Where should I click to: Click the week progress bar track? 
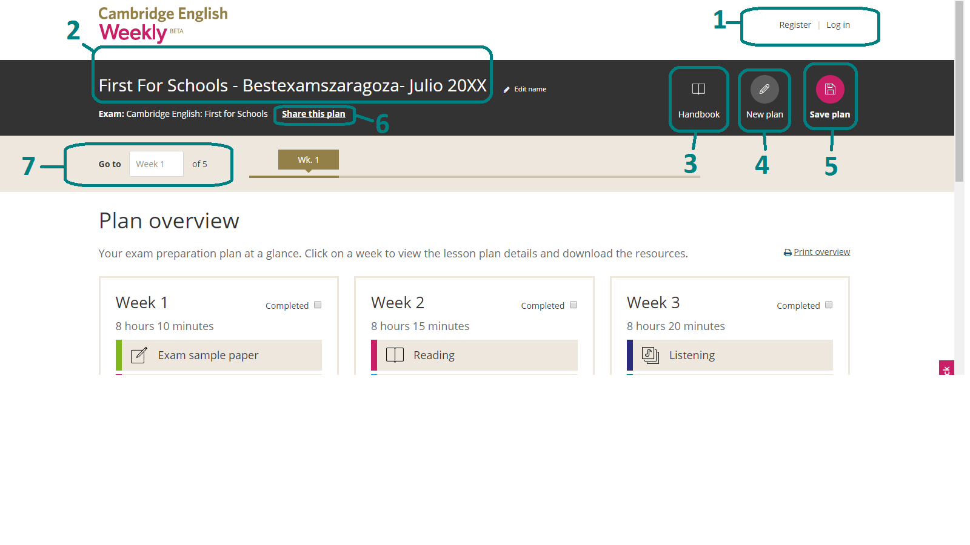(474, 177)
